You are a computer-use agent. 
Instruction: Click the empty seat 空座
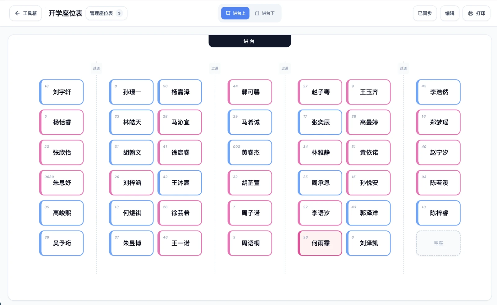pos(438,243)
